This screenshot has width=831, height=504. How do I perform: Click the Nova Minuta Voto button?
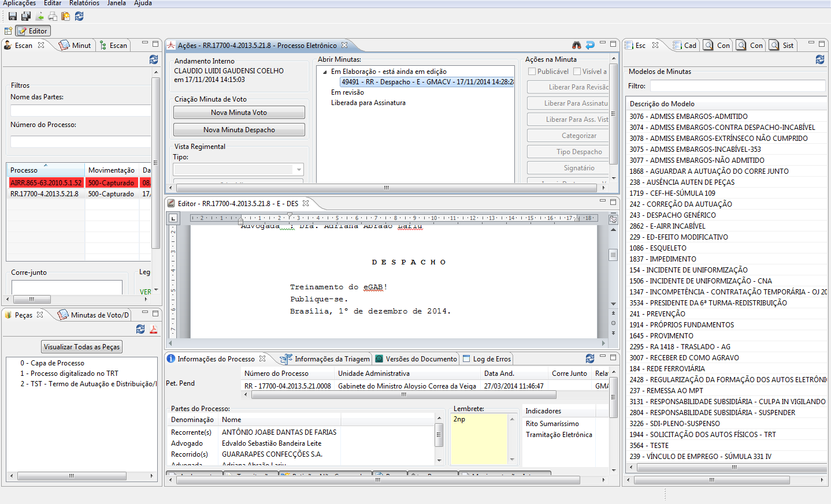point(239,113)
